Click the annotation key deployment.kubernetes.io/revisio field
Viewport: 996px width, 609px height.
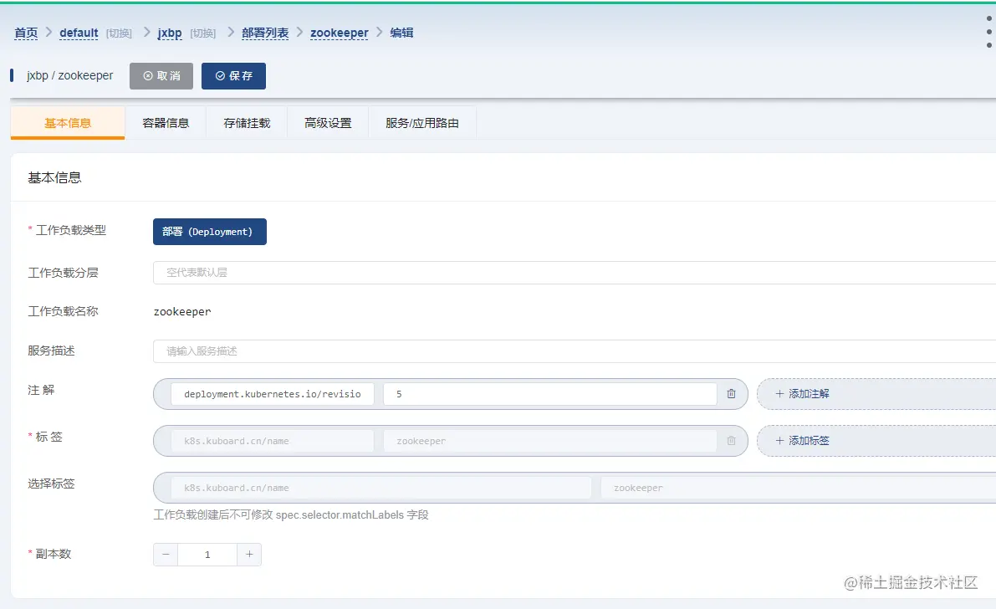click(273, 394)
